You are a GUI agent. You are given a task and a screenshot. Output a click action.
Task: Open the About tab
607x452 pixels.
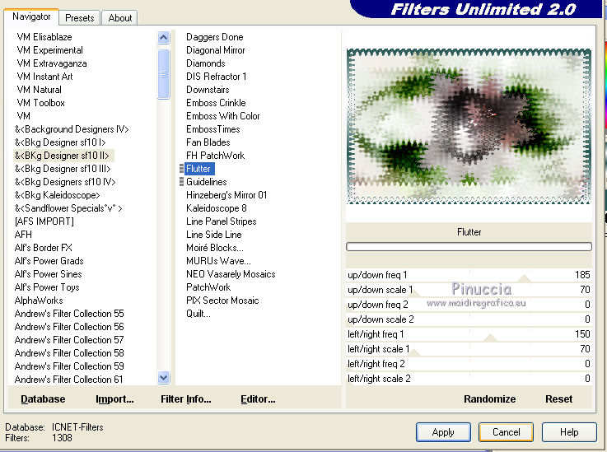pyautogui.click(x=120, y=18)
